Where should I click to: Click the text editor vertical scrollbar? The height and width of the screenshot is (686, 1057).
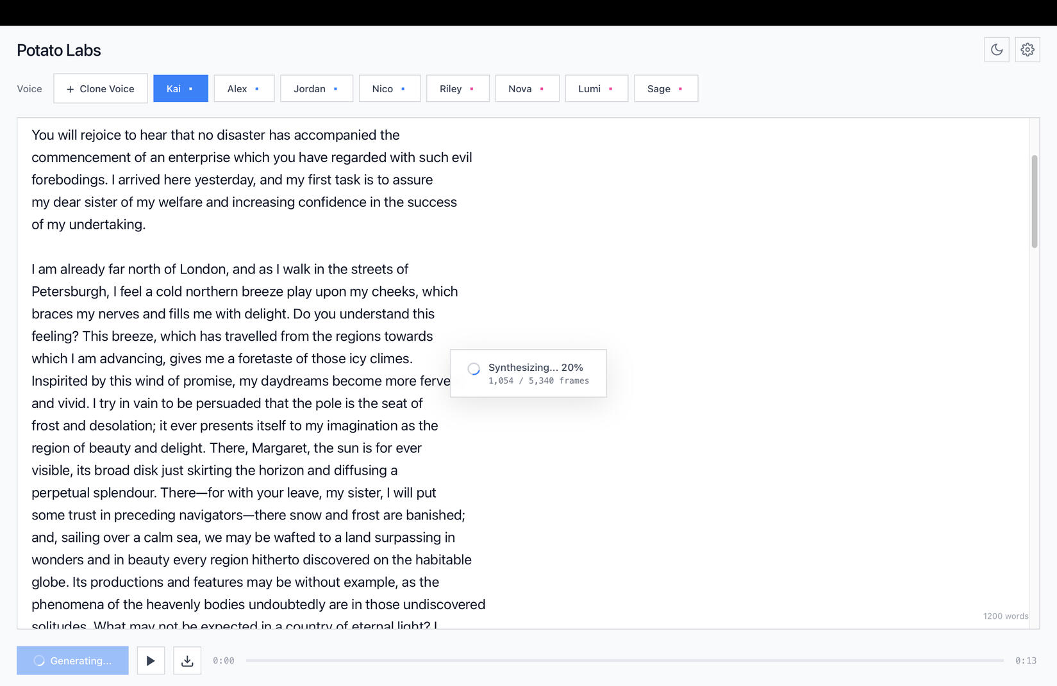coord(1034,202)
